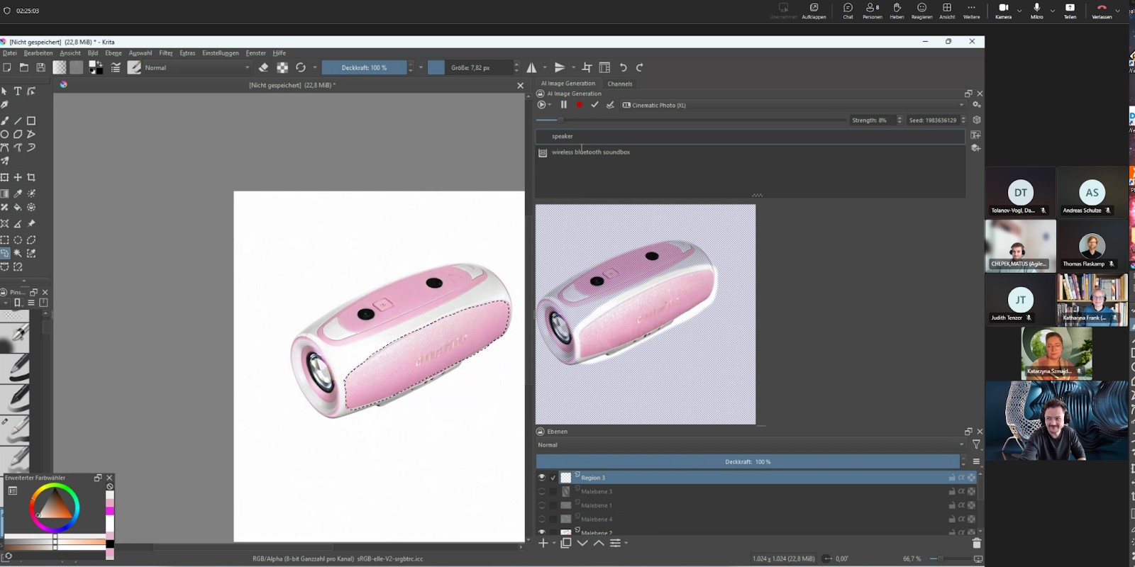Viewport: 1135px width, 567px height.
Task: Open the Filter menu
Action: [x=166, y=53]
